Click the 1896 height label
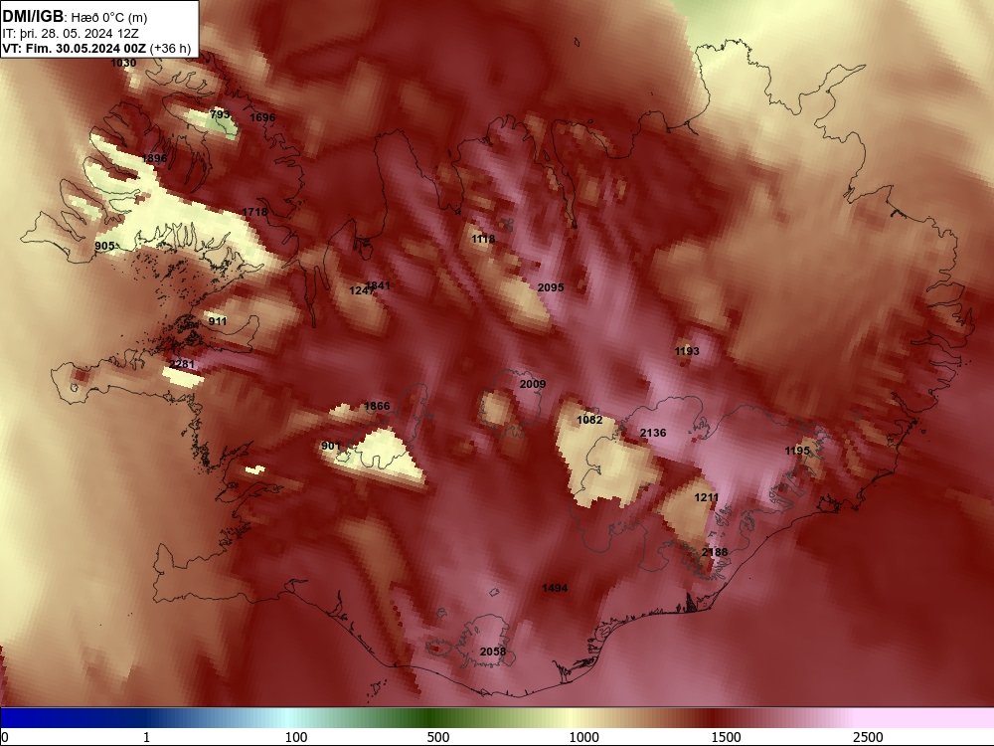Viewport: 994px width, 746px height. [155, 158]
